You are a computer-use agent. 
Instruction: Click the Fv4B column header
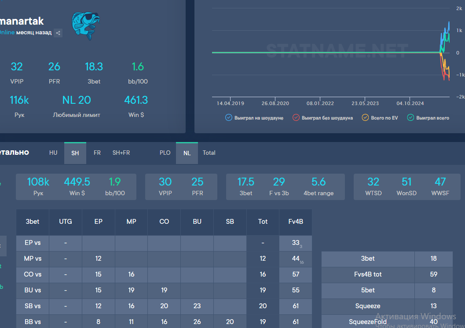click(296, 222)
